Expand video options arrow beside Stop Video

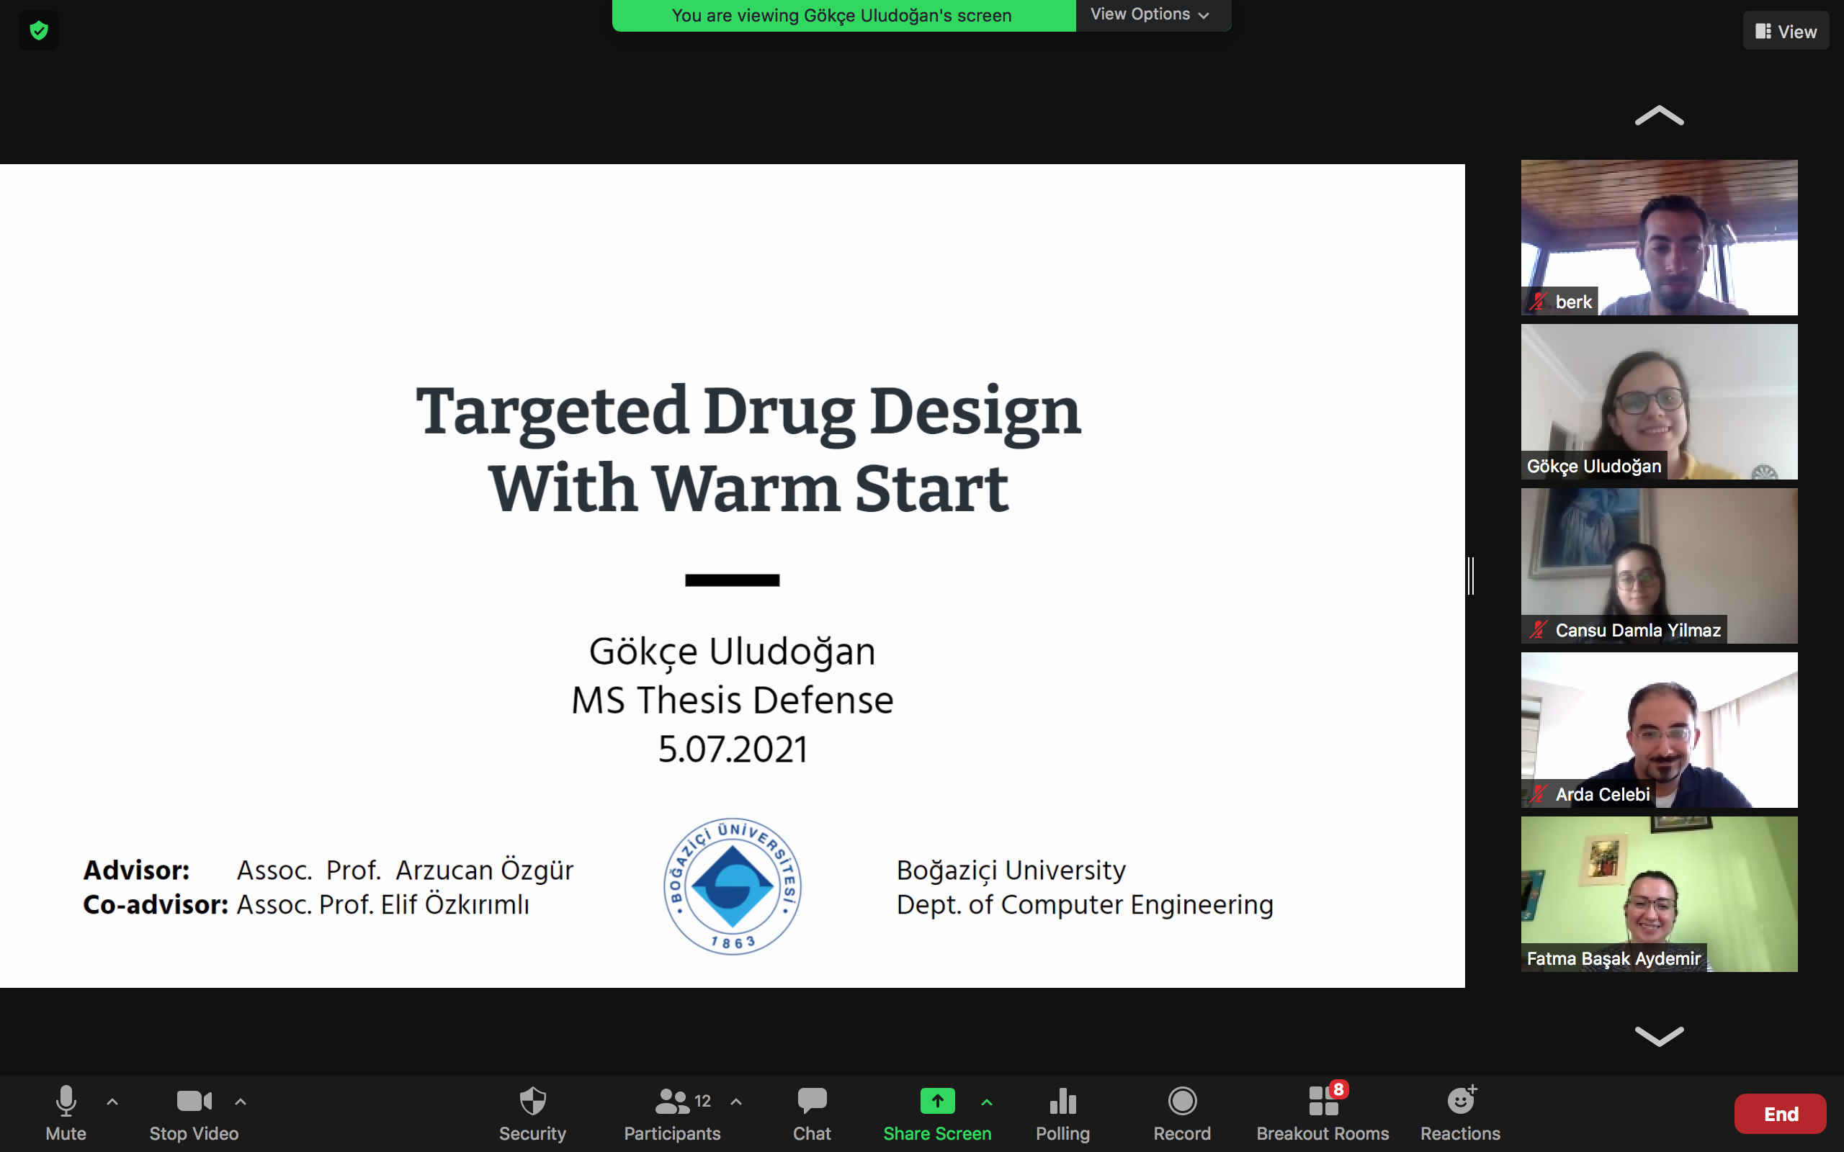click(240, 1102)
